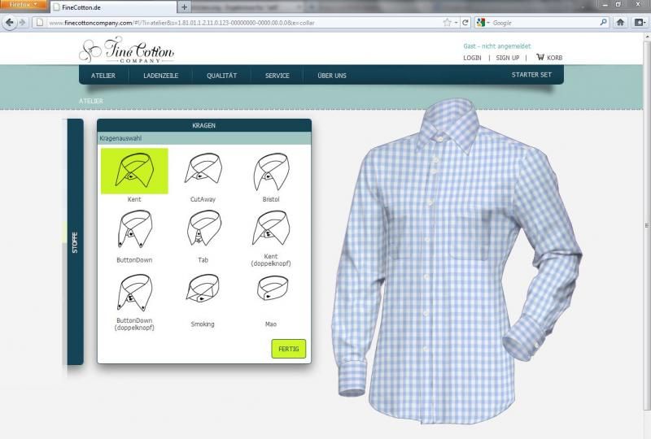
Task: Open the Korb shopping cart
Action: click(x=549, y=58)
